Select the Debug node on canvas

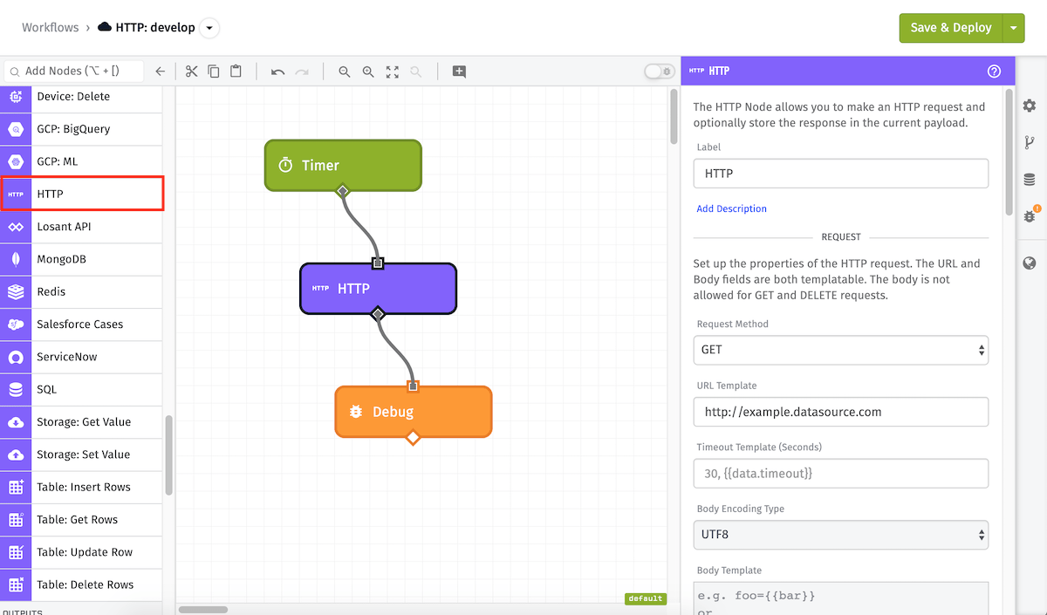414,411
